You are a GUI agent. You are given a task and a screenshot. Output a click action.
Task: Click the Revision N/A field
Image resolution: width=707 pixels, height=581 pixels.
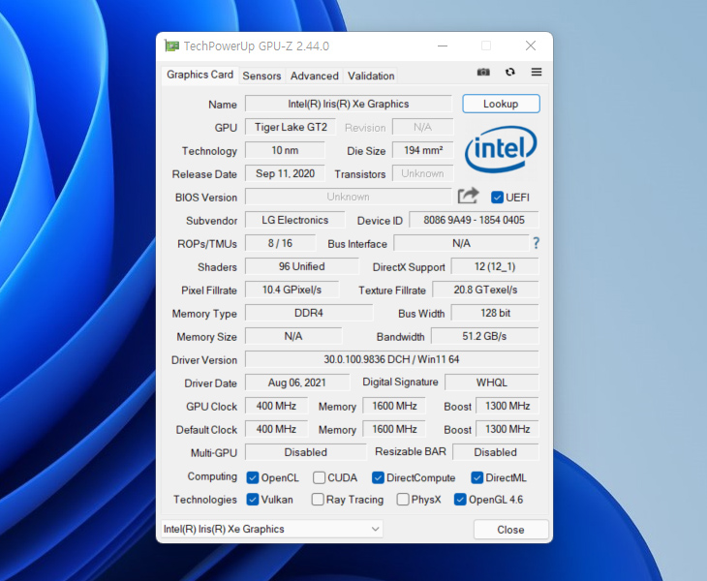coord(423,127)
